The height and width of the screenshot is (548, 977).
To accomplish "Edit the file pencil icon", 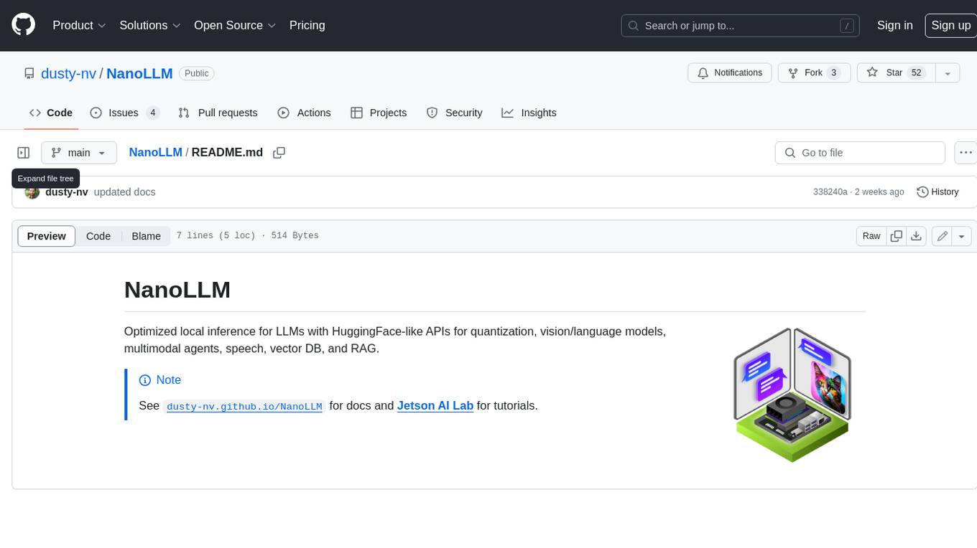I will (x=943, y=236).
